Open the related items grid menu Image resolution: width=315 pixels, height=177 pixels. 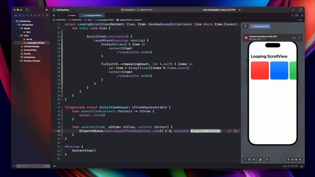54,15
